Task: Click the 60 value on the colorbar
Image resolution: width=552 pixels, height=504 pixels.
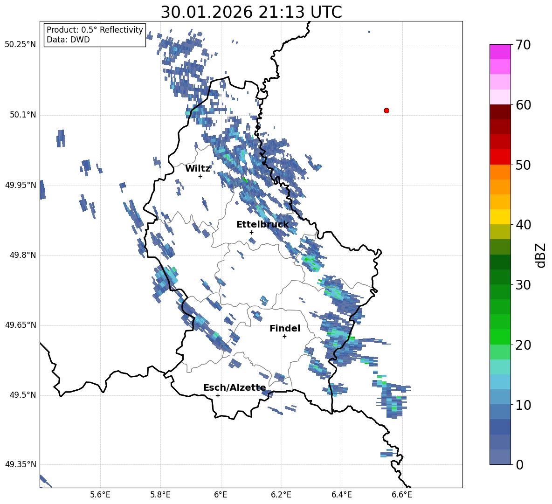Action: 523,105
